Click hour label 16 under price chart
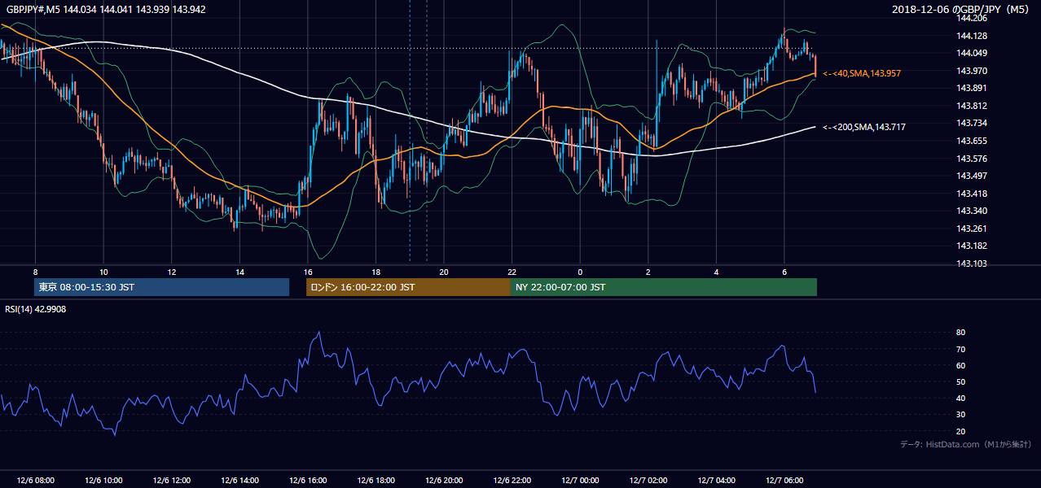This screenshot has width=1041, height=488. 308,272
